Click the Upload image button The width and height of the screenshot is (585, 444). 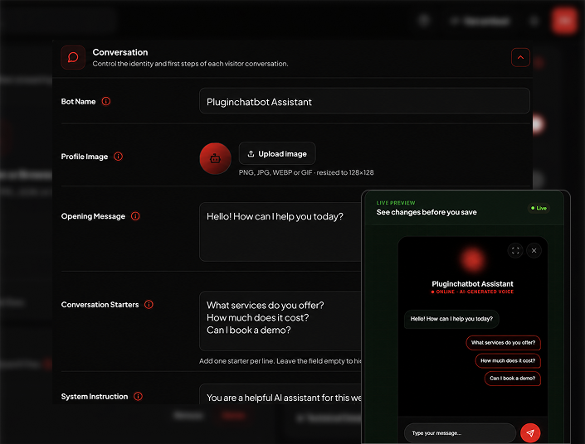click(277, 153)
